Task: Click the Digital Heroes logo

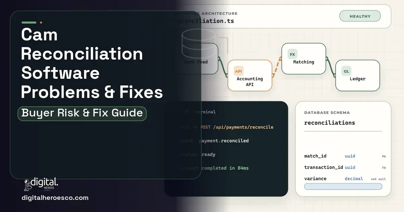Action: click(x=41, y=184)
